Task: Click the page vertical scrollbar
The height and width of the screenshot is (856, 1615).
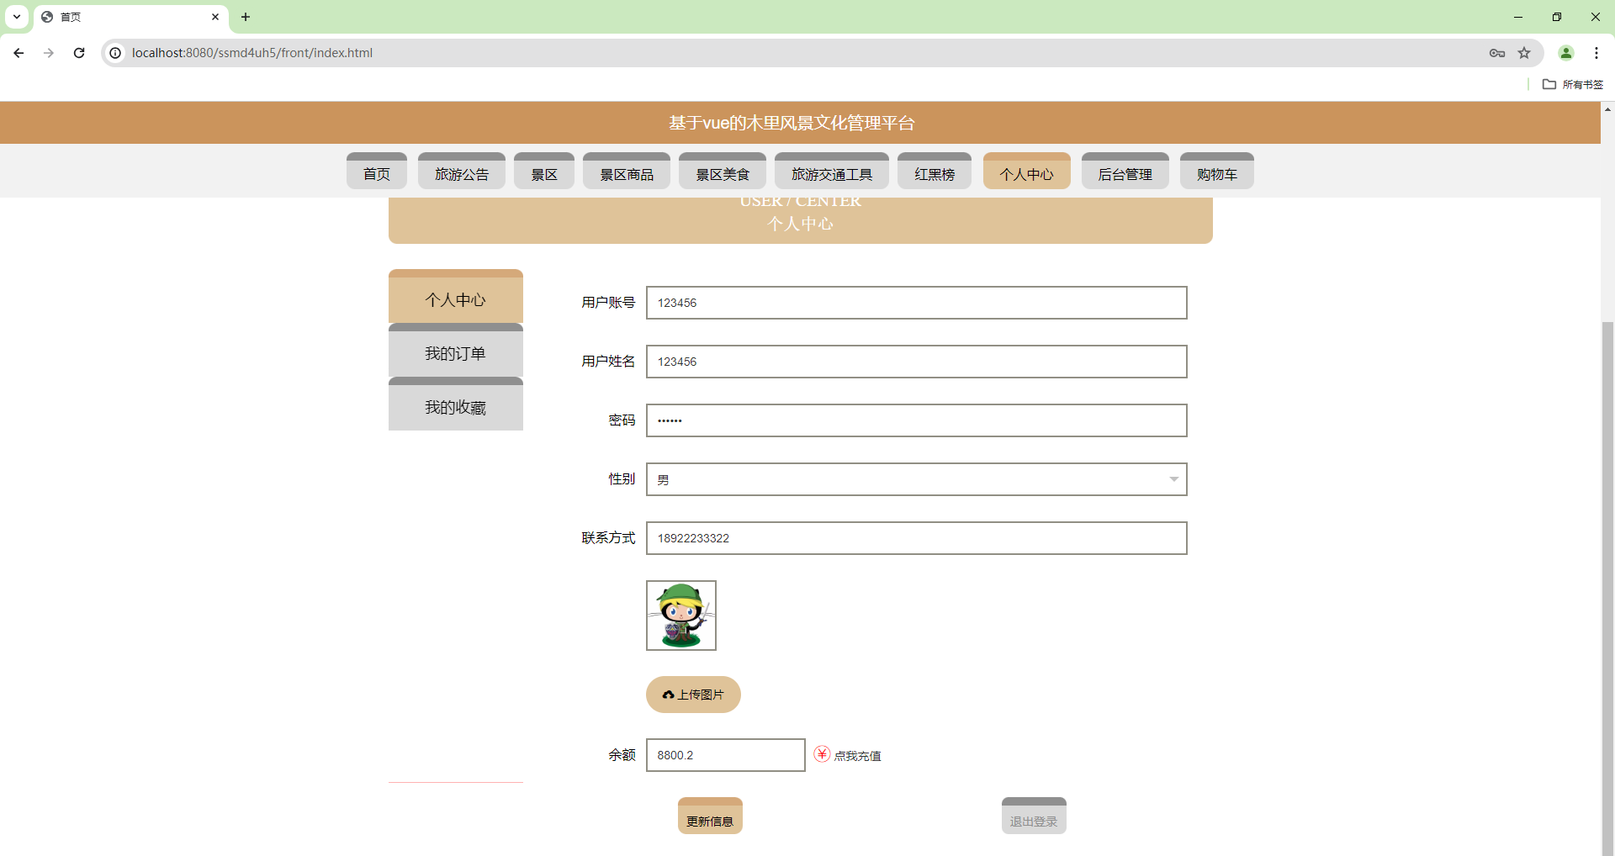Action: 1607,589
